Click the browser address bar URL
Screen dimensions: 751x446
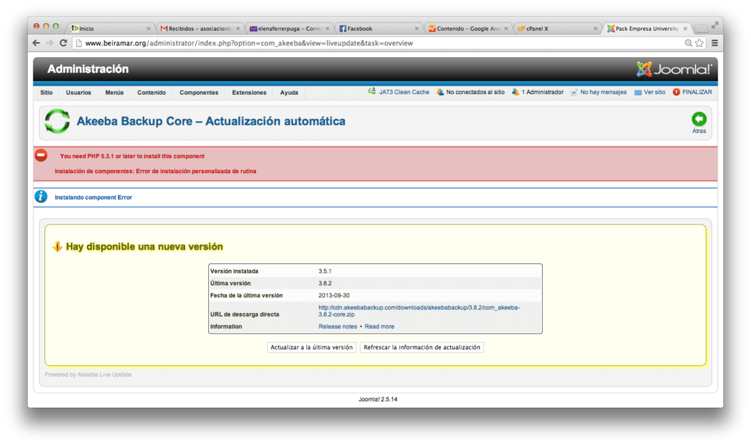pyautogui.click(x=249, y=43)
